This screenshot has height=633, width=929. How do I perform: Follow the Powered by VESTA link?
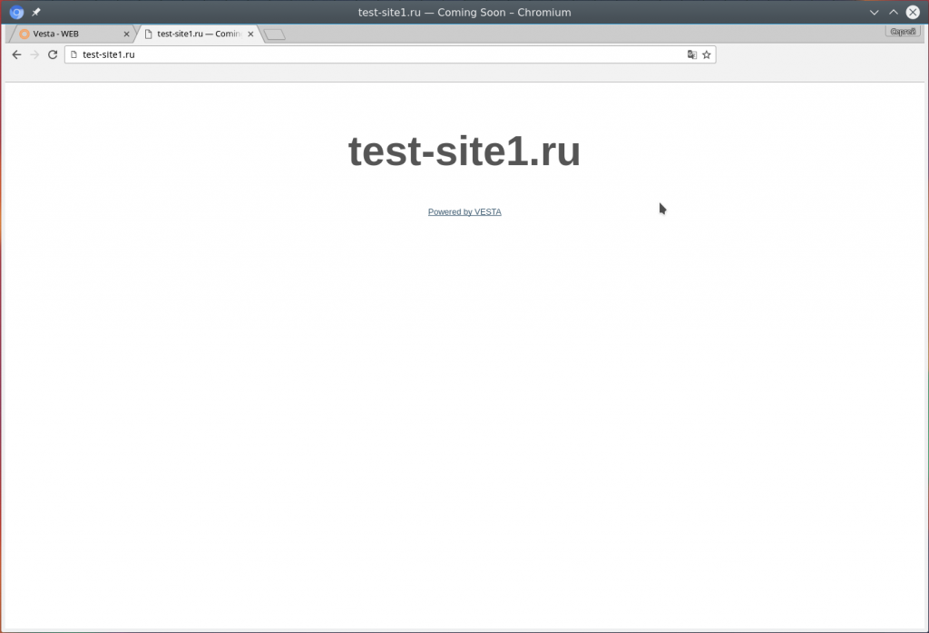[x=464, y=212]
